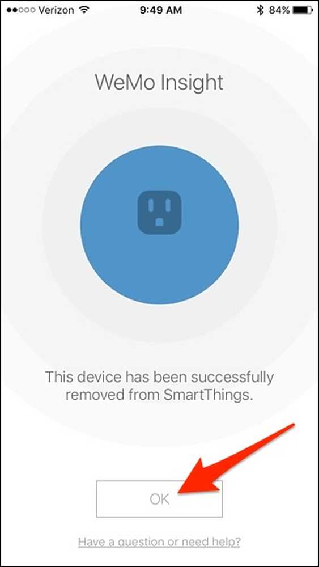
Task: Tap the battery icon in the status bar
Action: [303, 10]
